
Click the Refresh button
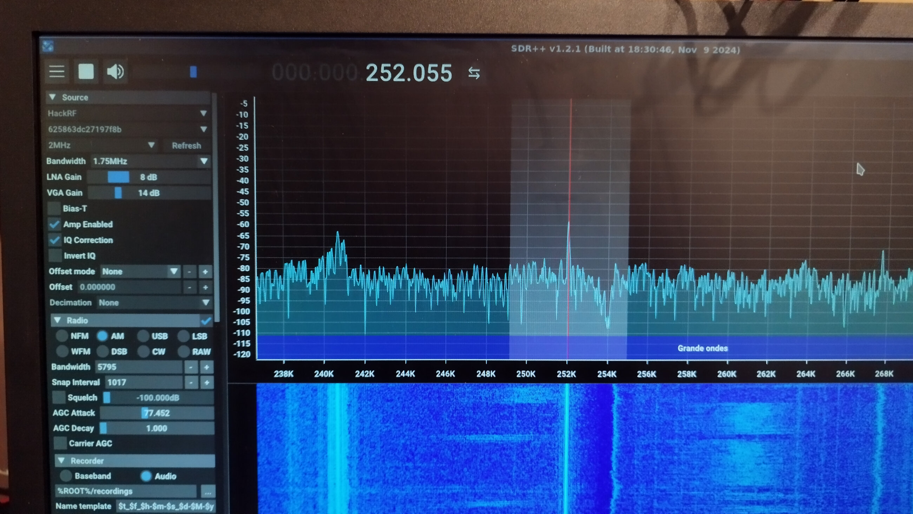tap(186, 146)
